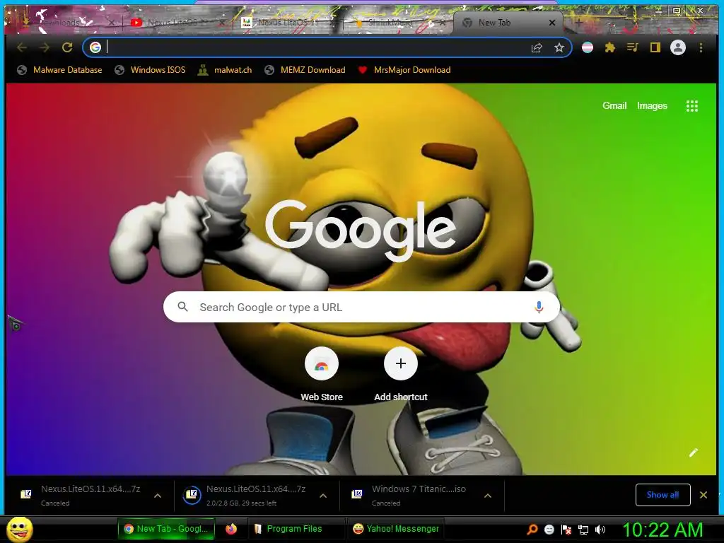Open the Gmail link
Viewport: 724px width, 543px height.
614,106
